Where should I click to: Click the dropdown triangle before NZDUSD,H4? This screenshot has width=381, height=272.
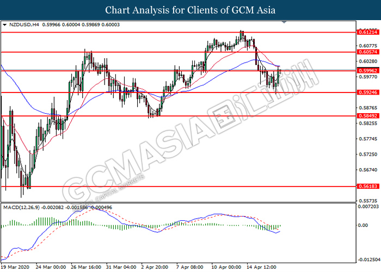(4, 25)
